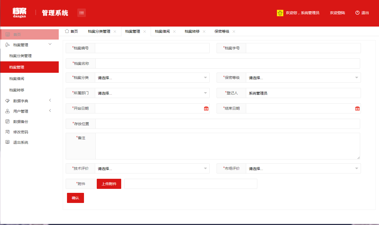Close the 保密等级 tab
379x225 pixels.
[x=234, y=32]
